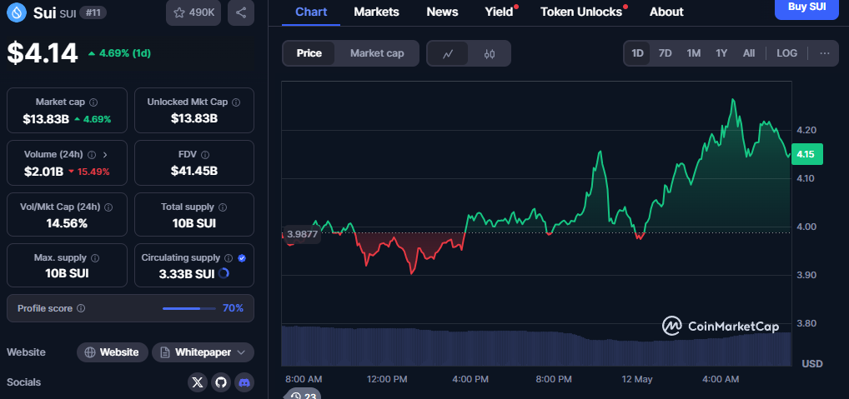This screenshot has height=399, width=849.
Task: Open the FDV info icon
Action: (x=205, y=155)
